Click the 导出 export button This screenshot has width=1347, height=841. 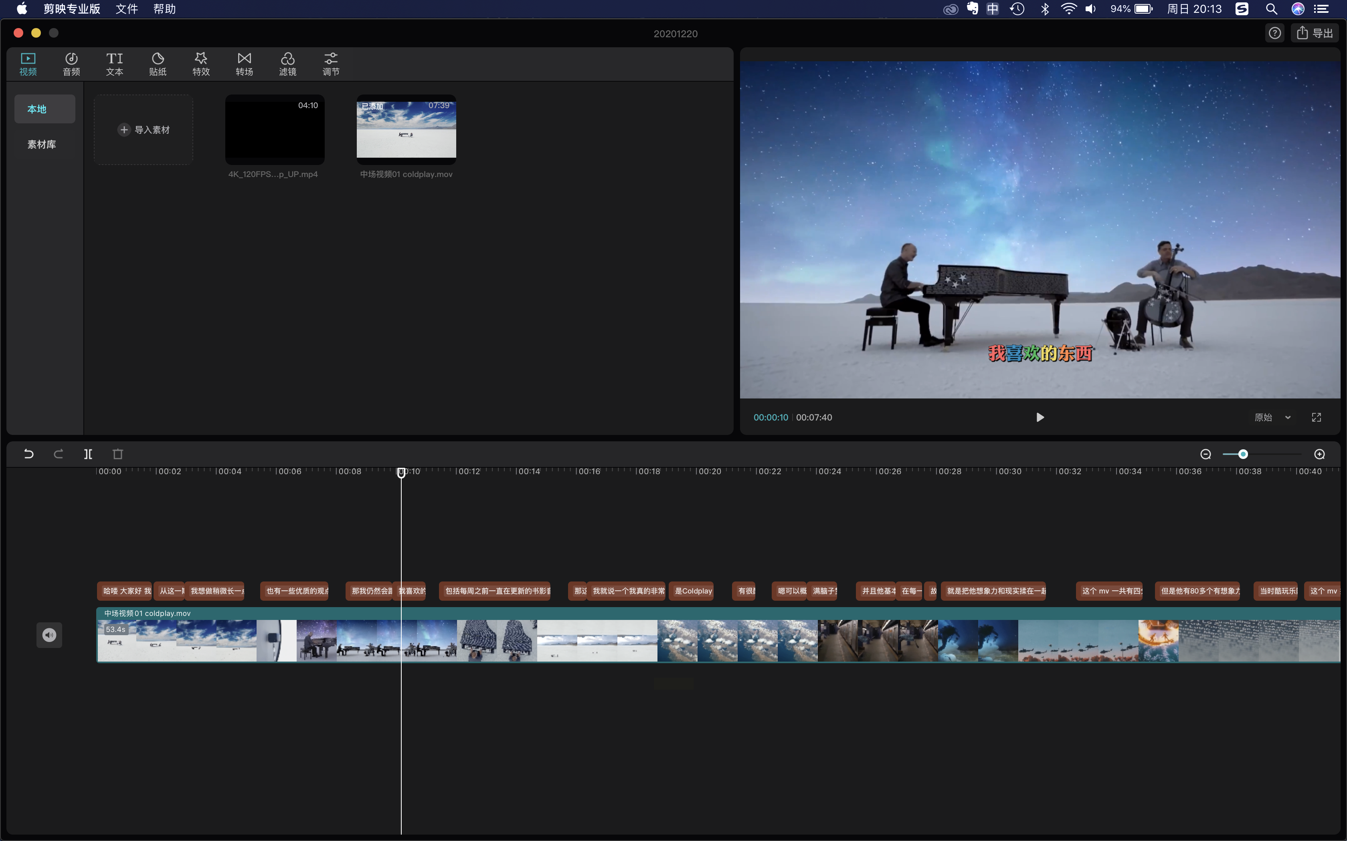[x=1315, y=33]
